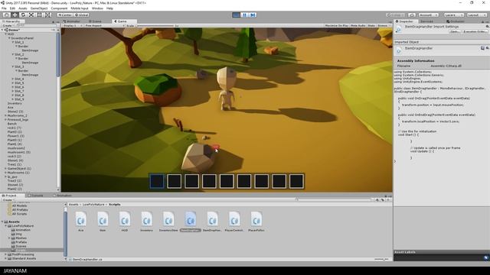Open the File menu
490x275 pixels.
pos(4,8)
